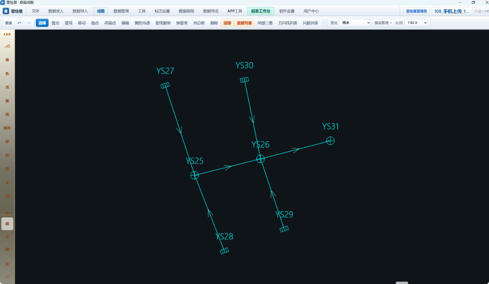Open the 比例 1:62.9 scale dropdown
Image resolution: width=489 pixels, height=284 pixels.
click(416, 23)
